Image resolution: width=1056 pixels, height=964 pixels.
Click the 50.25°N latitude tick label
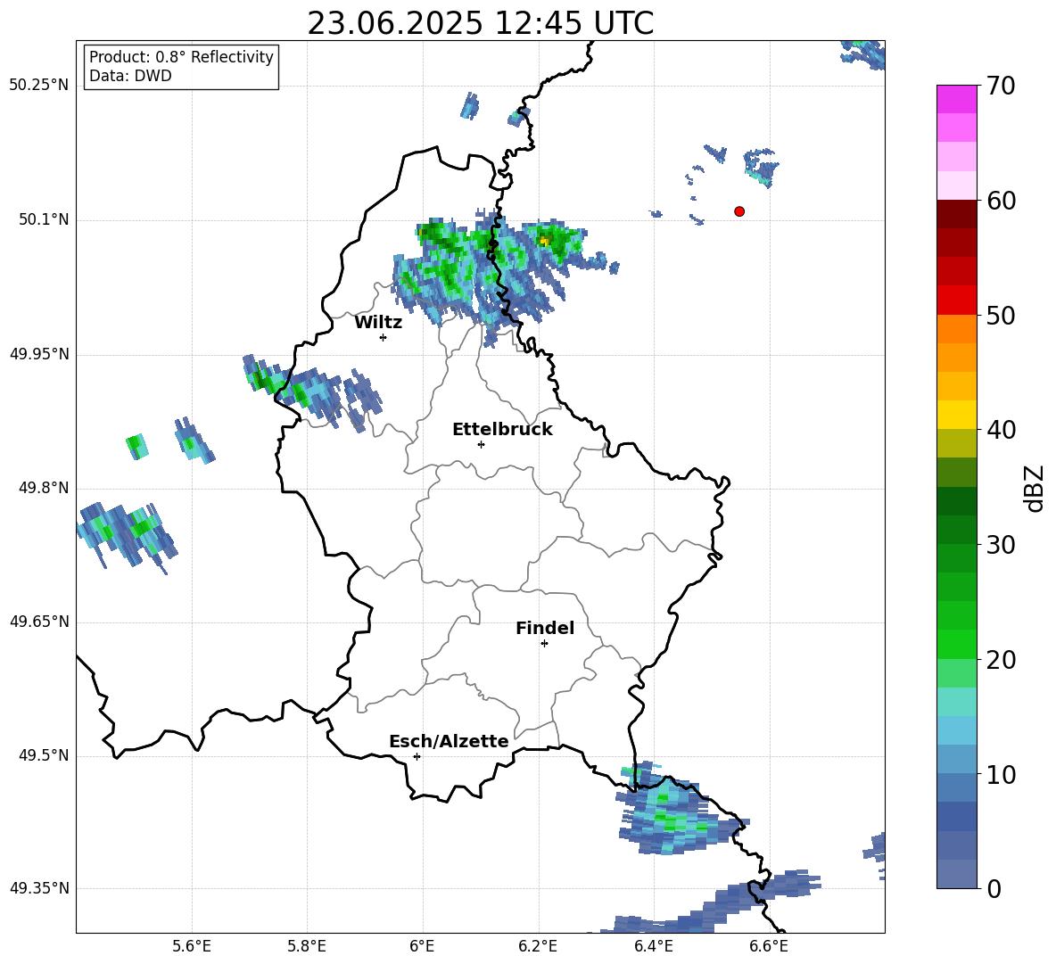(39, 86)
